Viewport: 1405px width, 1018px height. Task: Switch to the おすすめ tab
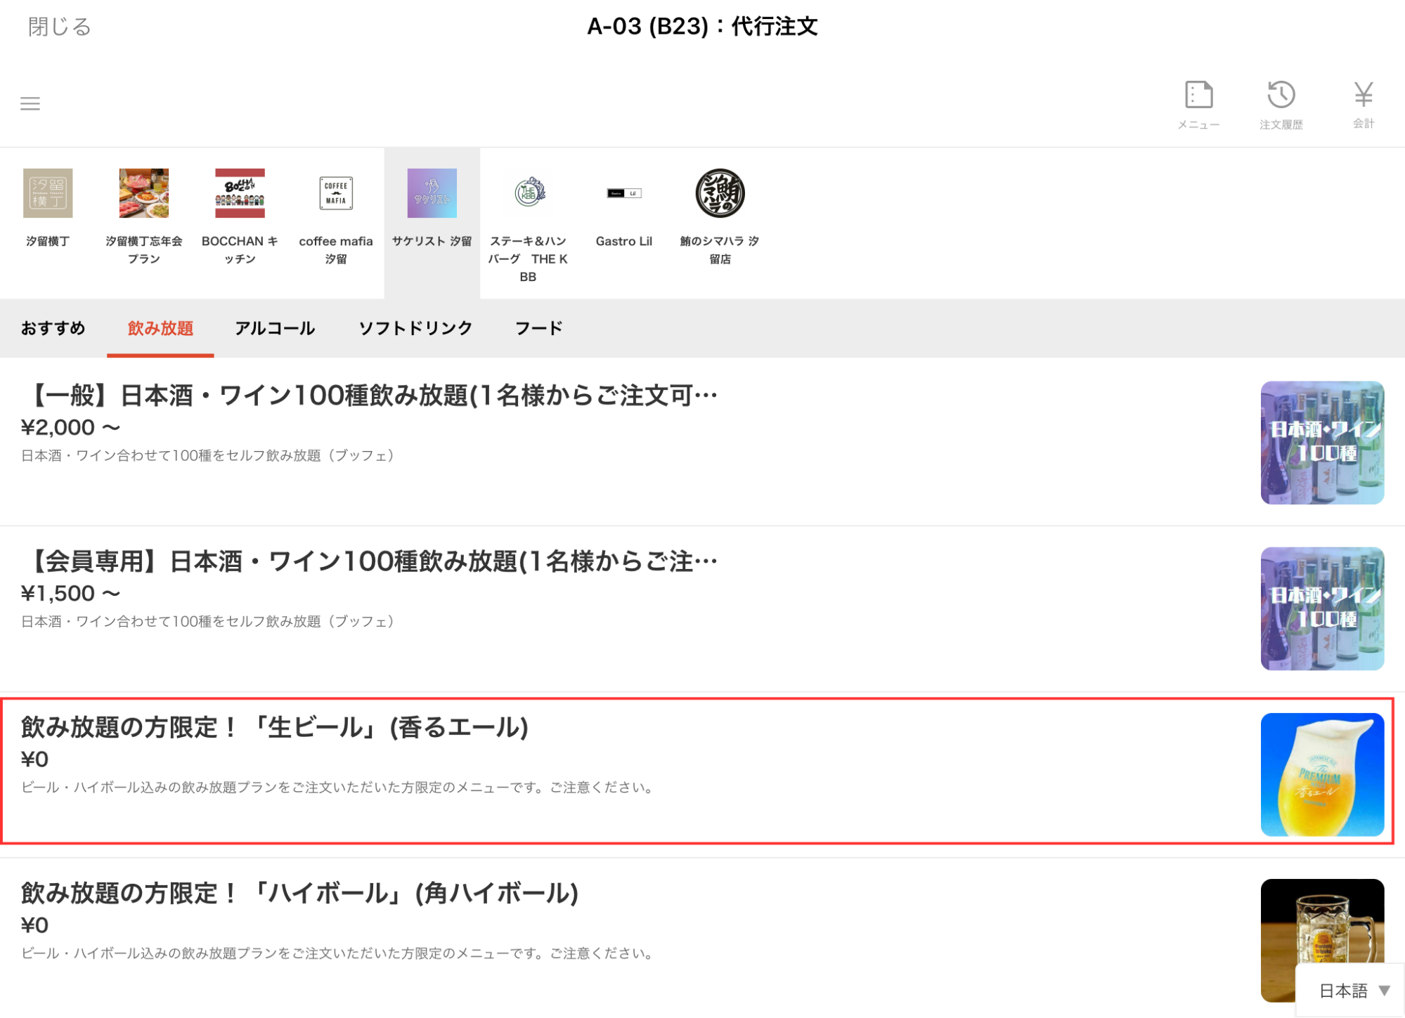click(53, 328)
